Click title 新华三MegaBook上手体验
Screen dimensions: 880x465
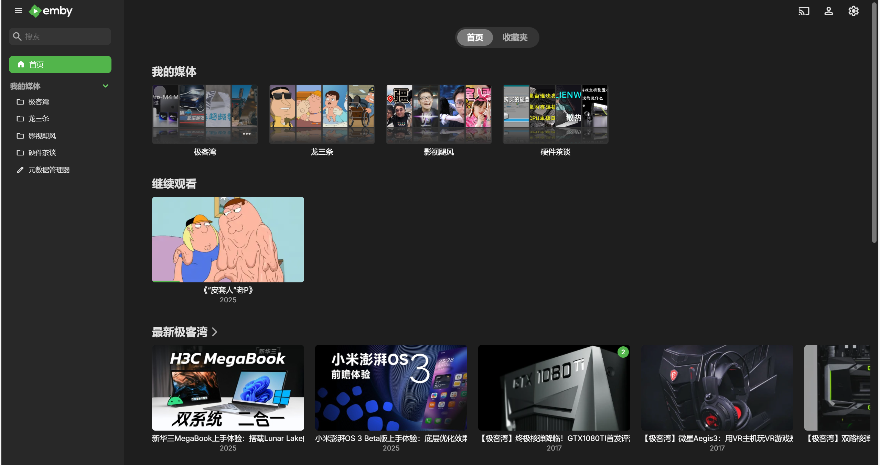[x=228, y=439]
